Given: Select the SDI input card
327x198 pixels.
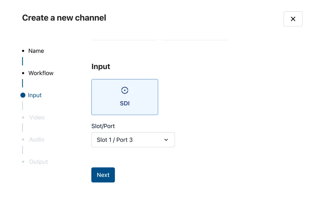Looking at the screenshot, I should pyautogui.click(x=125, y=97).
